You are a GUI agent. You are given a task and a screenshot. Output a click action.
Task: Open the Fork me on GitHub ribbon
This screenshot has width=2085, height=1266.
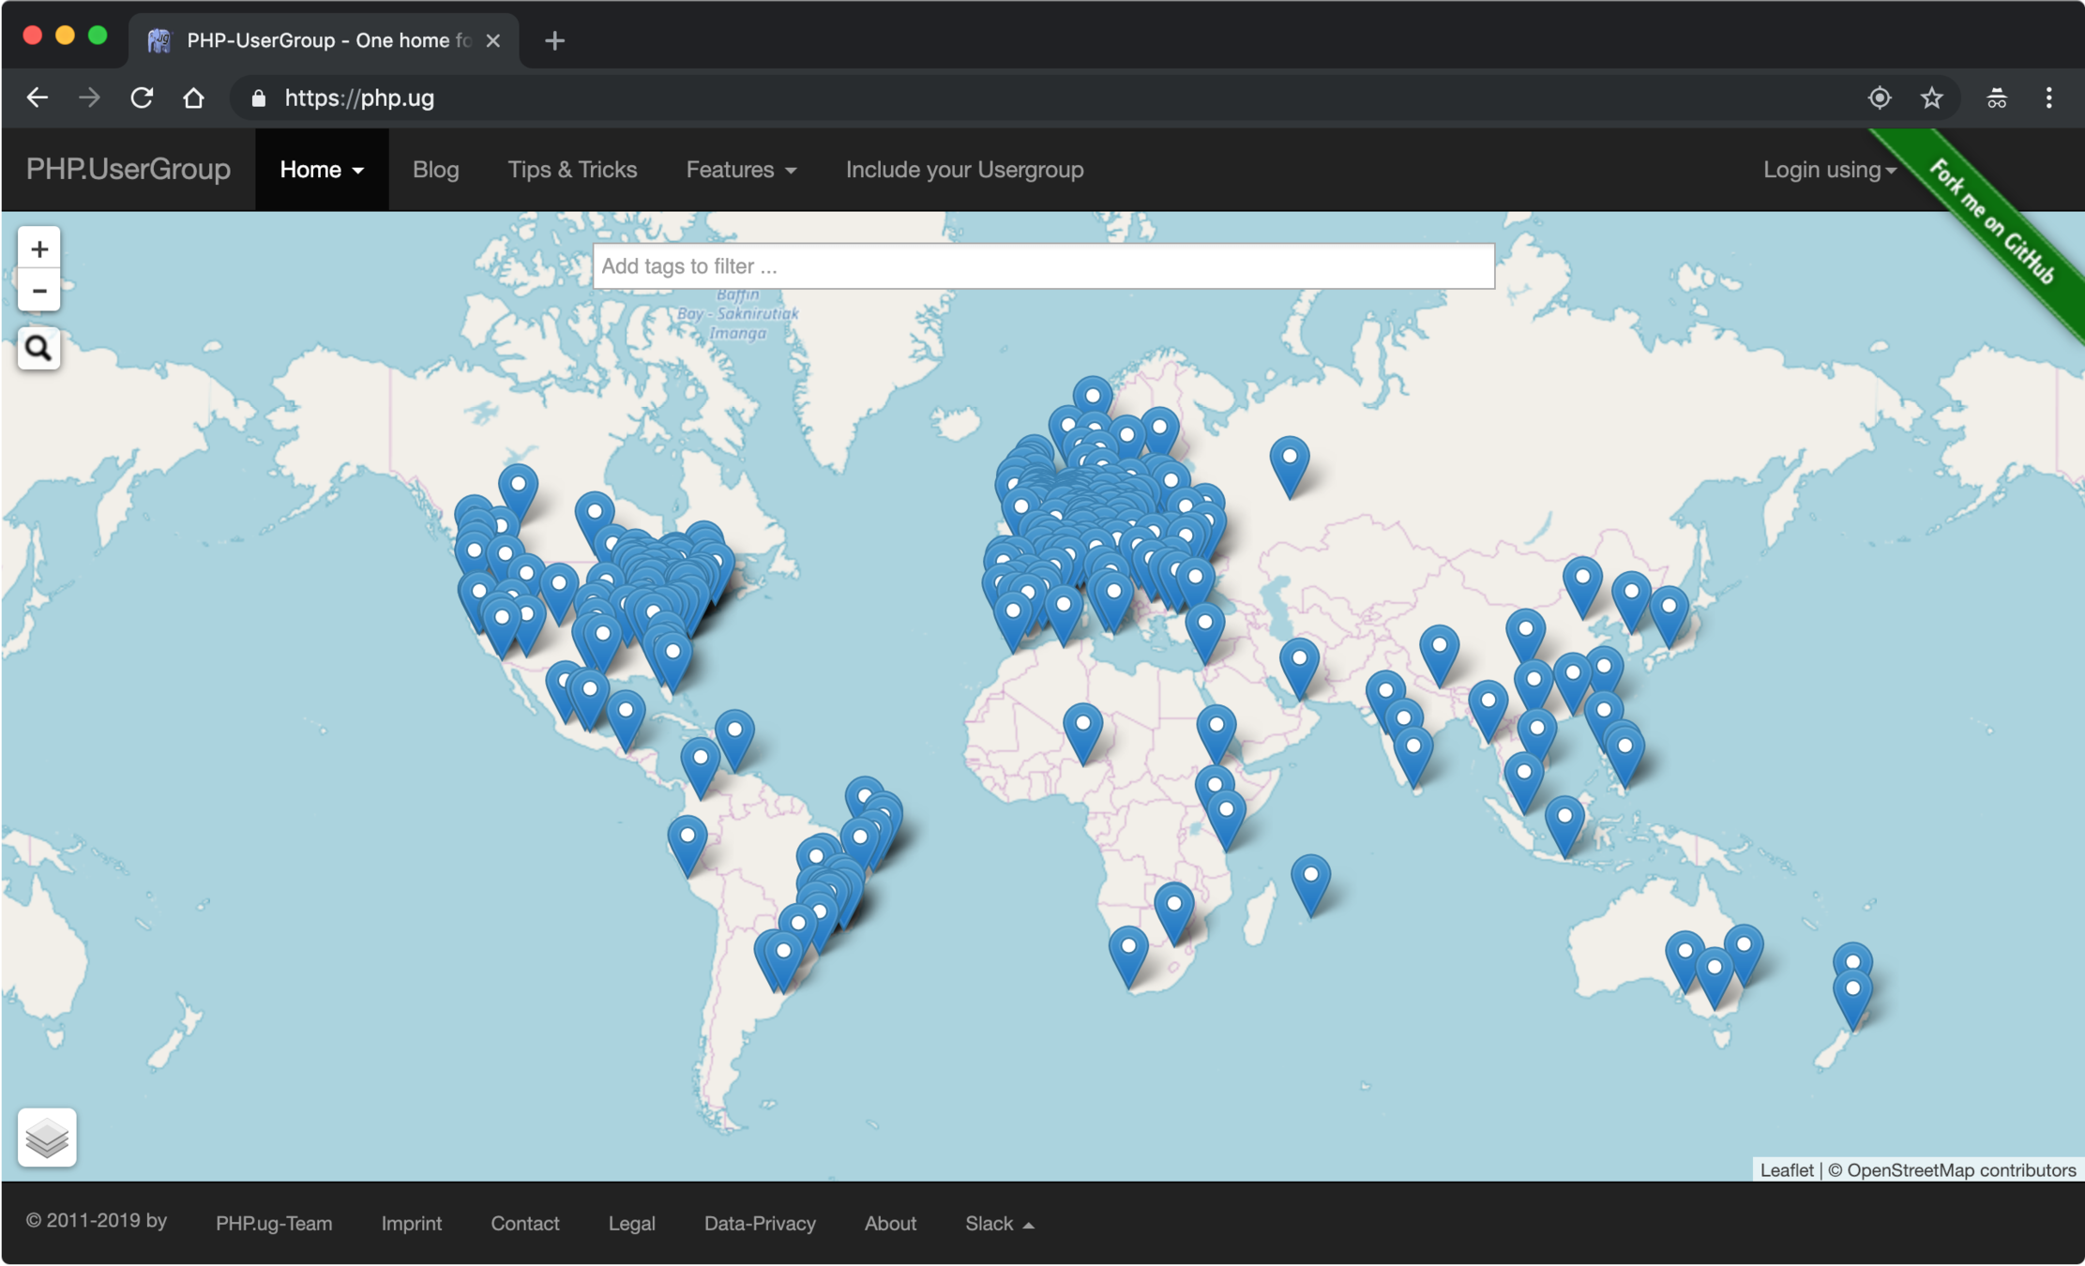coord(1992,221)
